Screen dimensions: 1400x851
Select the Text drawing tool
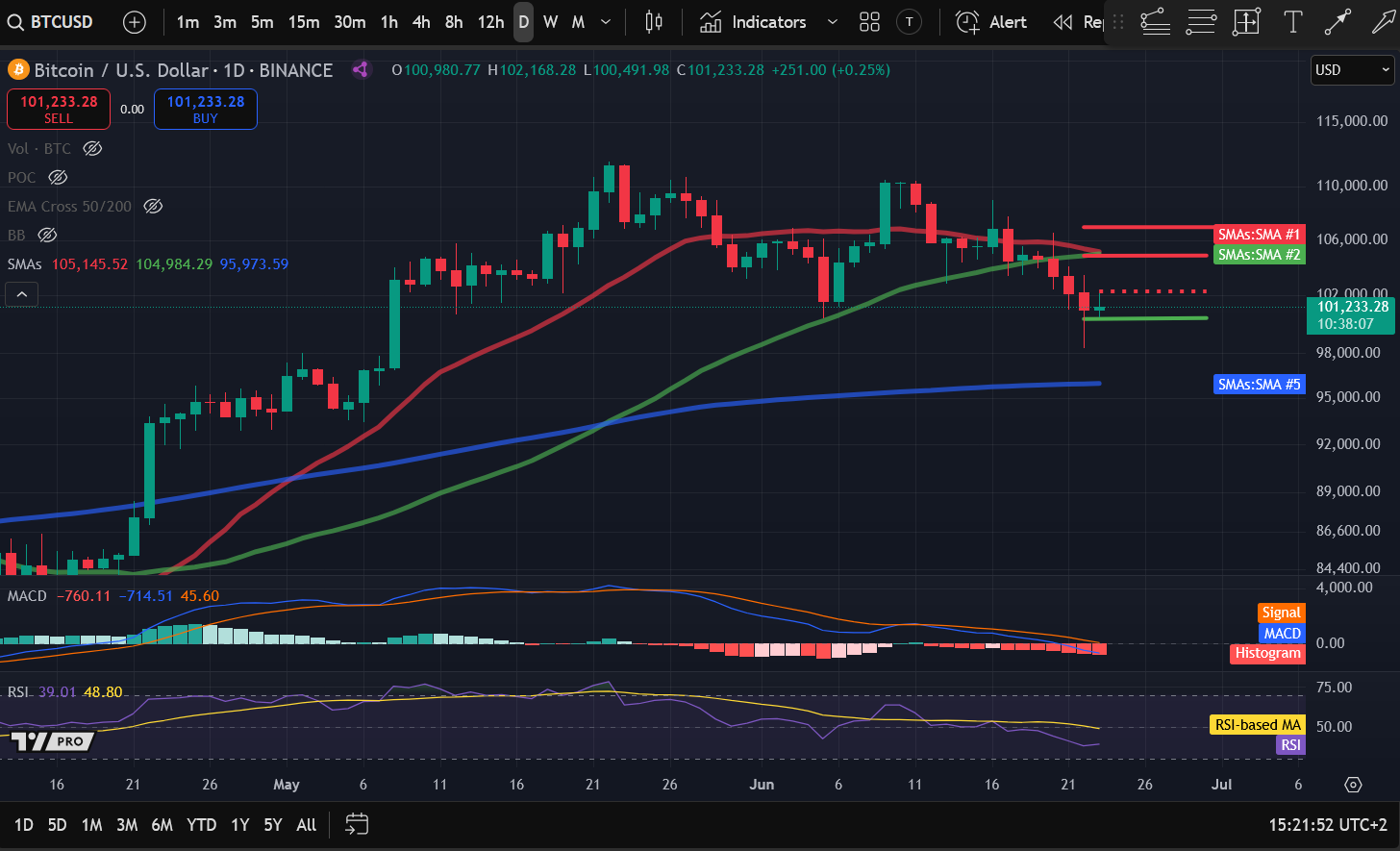click(x=1292, y=21)
